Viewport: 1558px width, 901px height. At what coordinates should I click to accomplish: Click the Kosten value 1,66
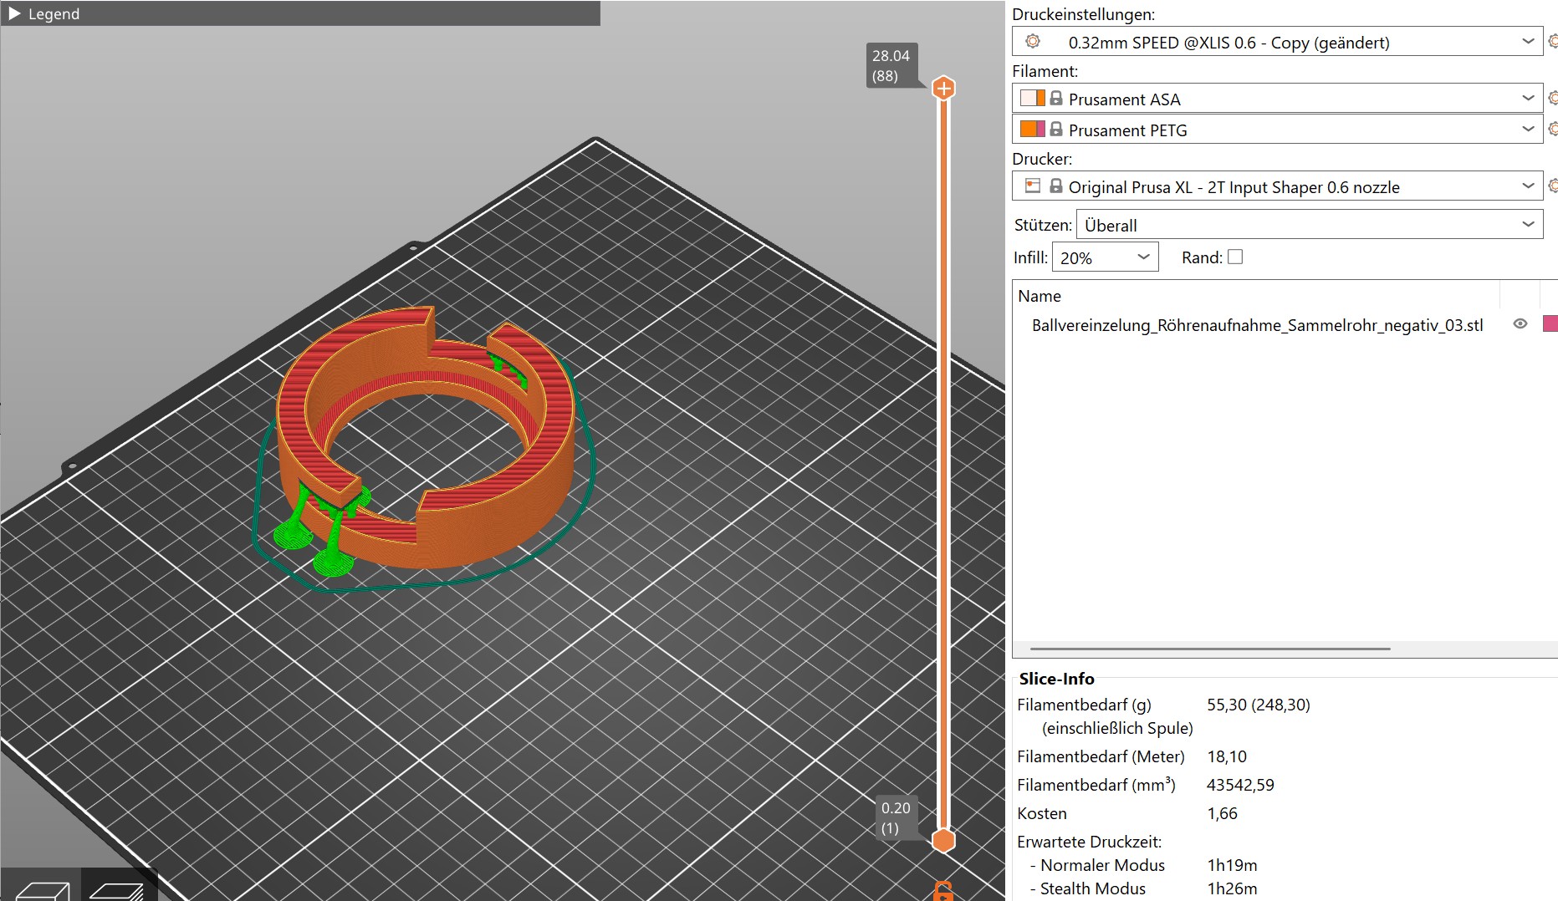tap(1222, 813)
